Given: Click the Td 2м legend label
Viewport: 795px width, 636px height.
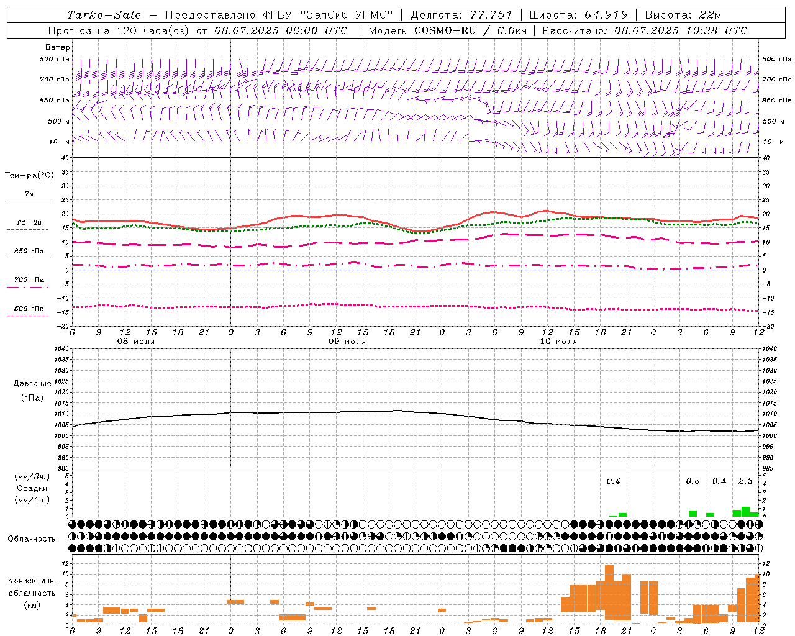Looking at the screenshot, I should 29,222.
